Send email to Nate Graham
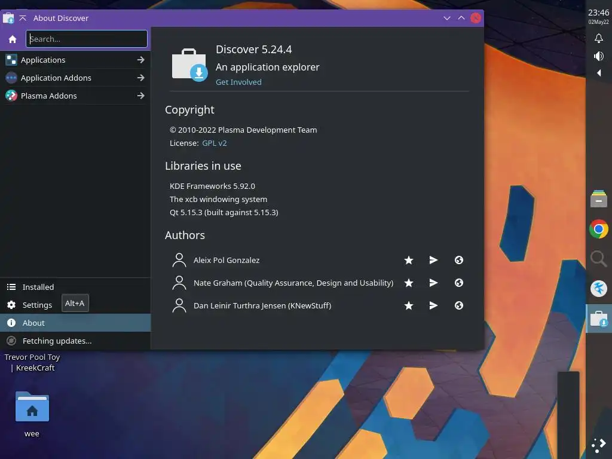The height and width of the screenshot is (459, 612). click(x=433, y=283)
